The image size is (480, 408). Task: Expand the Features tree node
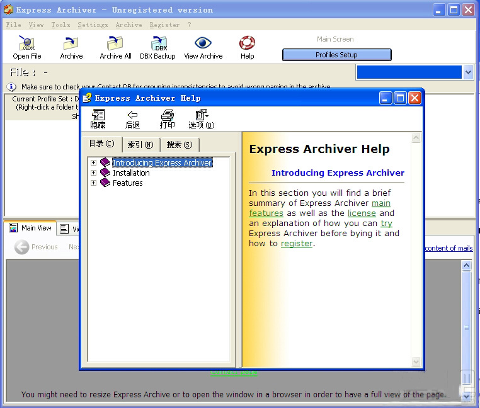click(x=93, y=183)
